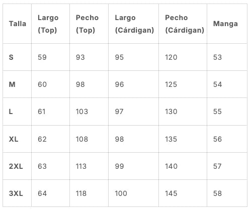Select the XL row label

coord(14,139)
